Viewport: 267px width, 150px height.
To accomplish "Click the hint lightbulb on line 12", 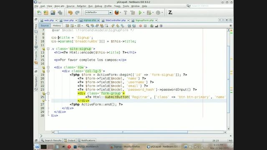I will pos(43,49).
